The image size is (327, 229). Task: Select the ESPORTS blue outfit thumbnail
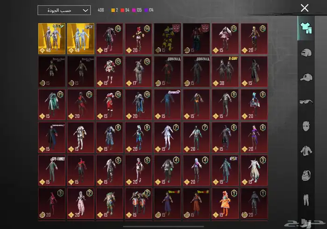167,103
